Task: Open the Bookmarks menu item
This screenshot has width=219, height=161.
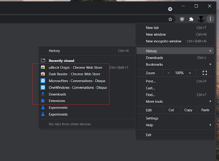Action: [x=174, y=64]
